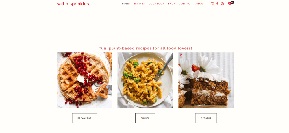The width and height of the screenshot is (289, 133).
Task: Click the BREAKFAST button
Action: (84, 118)
